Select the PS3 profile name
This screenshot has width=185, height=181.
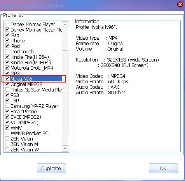15,95
